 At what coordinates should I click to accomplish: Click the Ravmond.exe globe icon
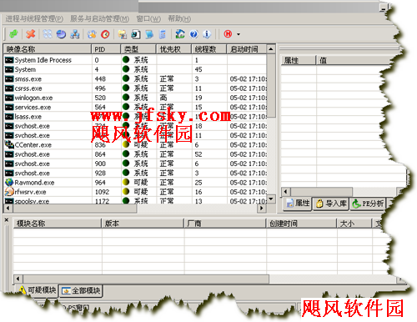click(9, 182)
